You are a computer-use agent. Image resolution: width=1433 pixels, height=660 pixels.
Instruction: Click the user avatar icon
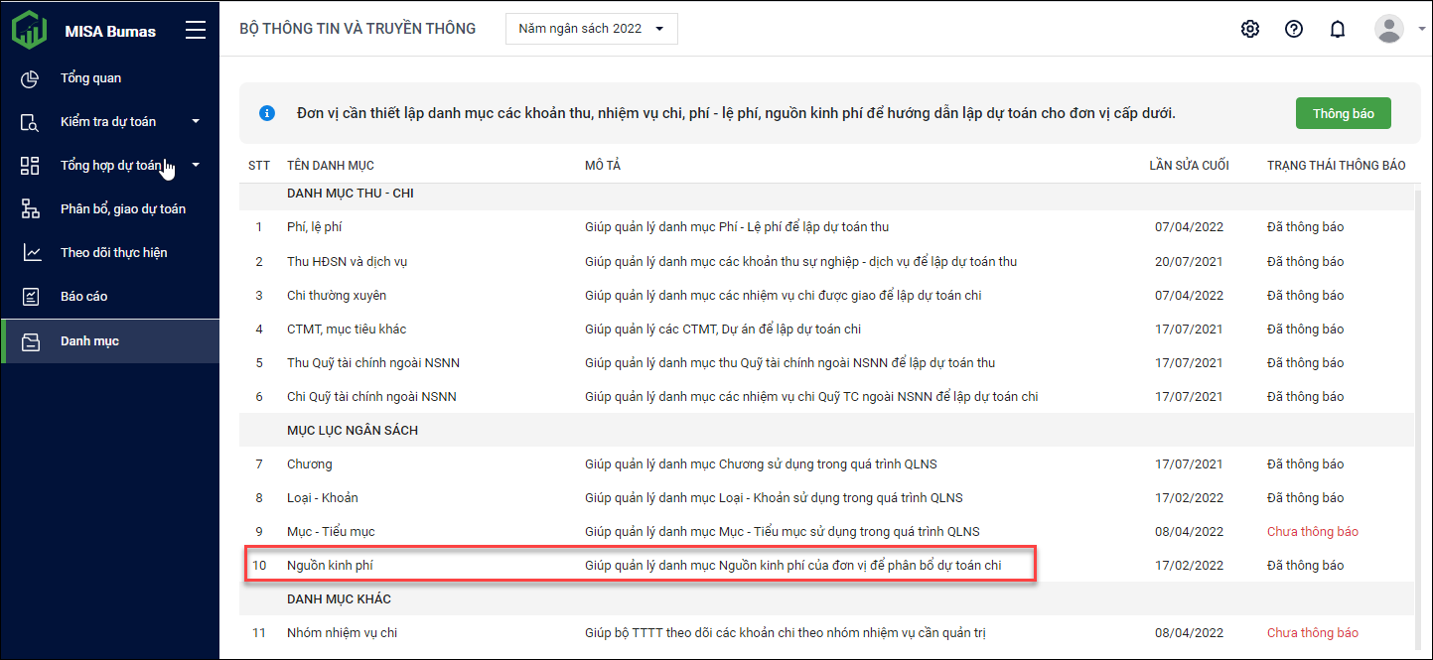point(1388,29)
